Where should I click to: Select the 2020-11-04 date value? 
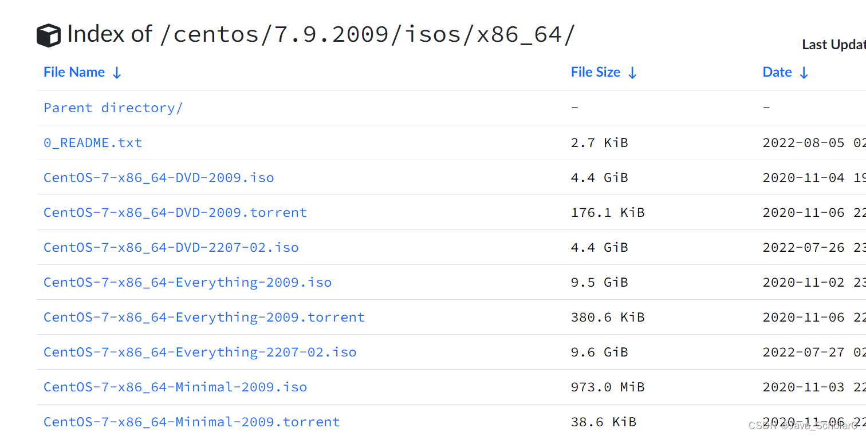[804, 177]
